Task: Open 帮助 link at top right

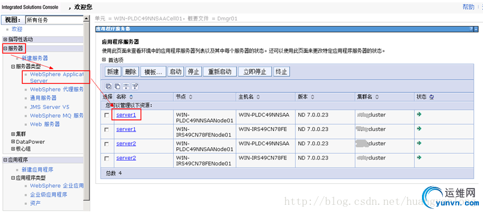Action: click(x=468, y=7)
